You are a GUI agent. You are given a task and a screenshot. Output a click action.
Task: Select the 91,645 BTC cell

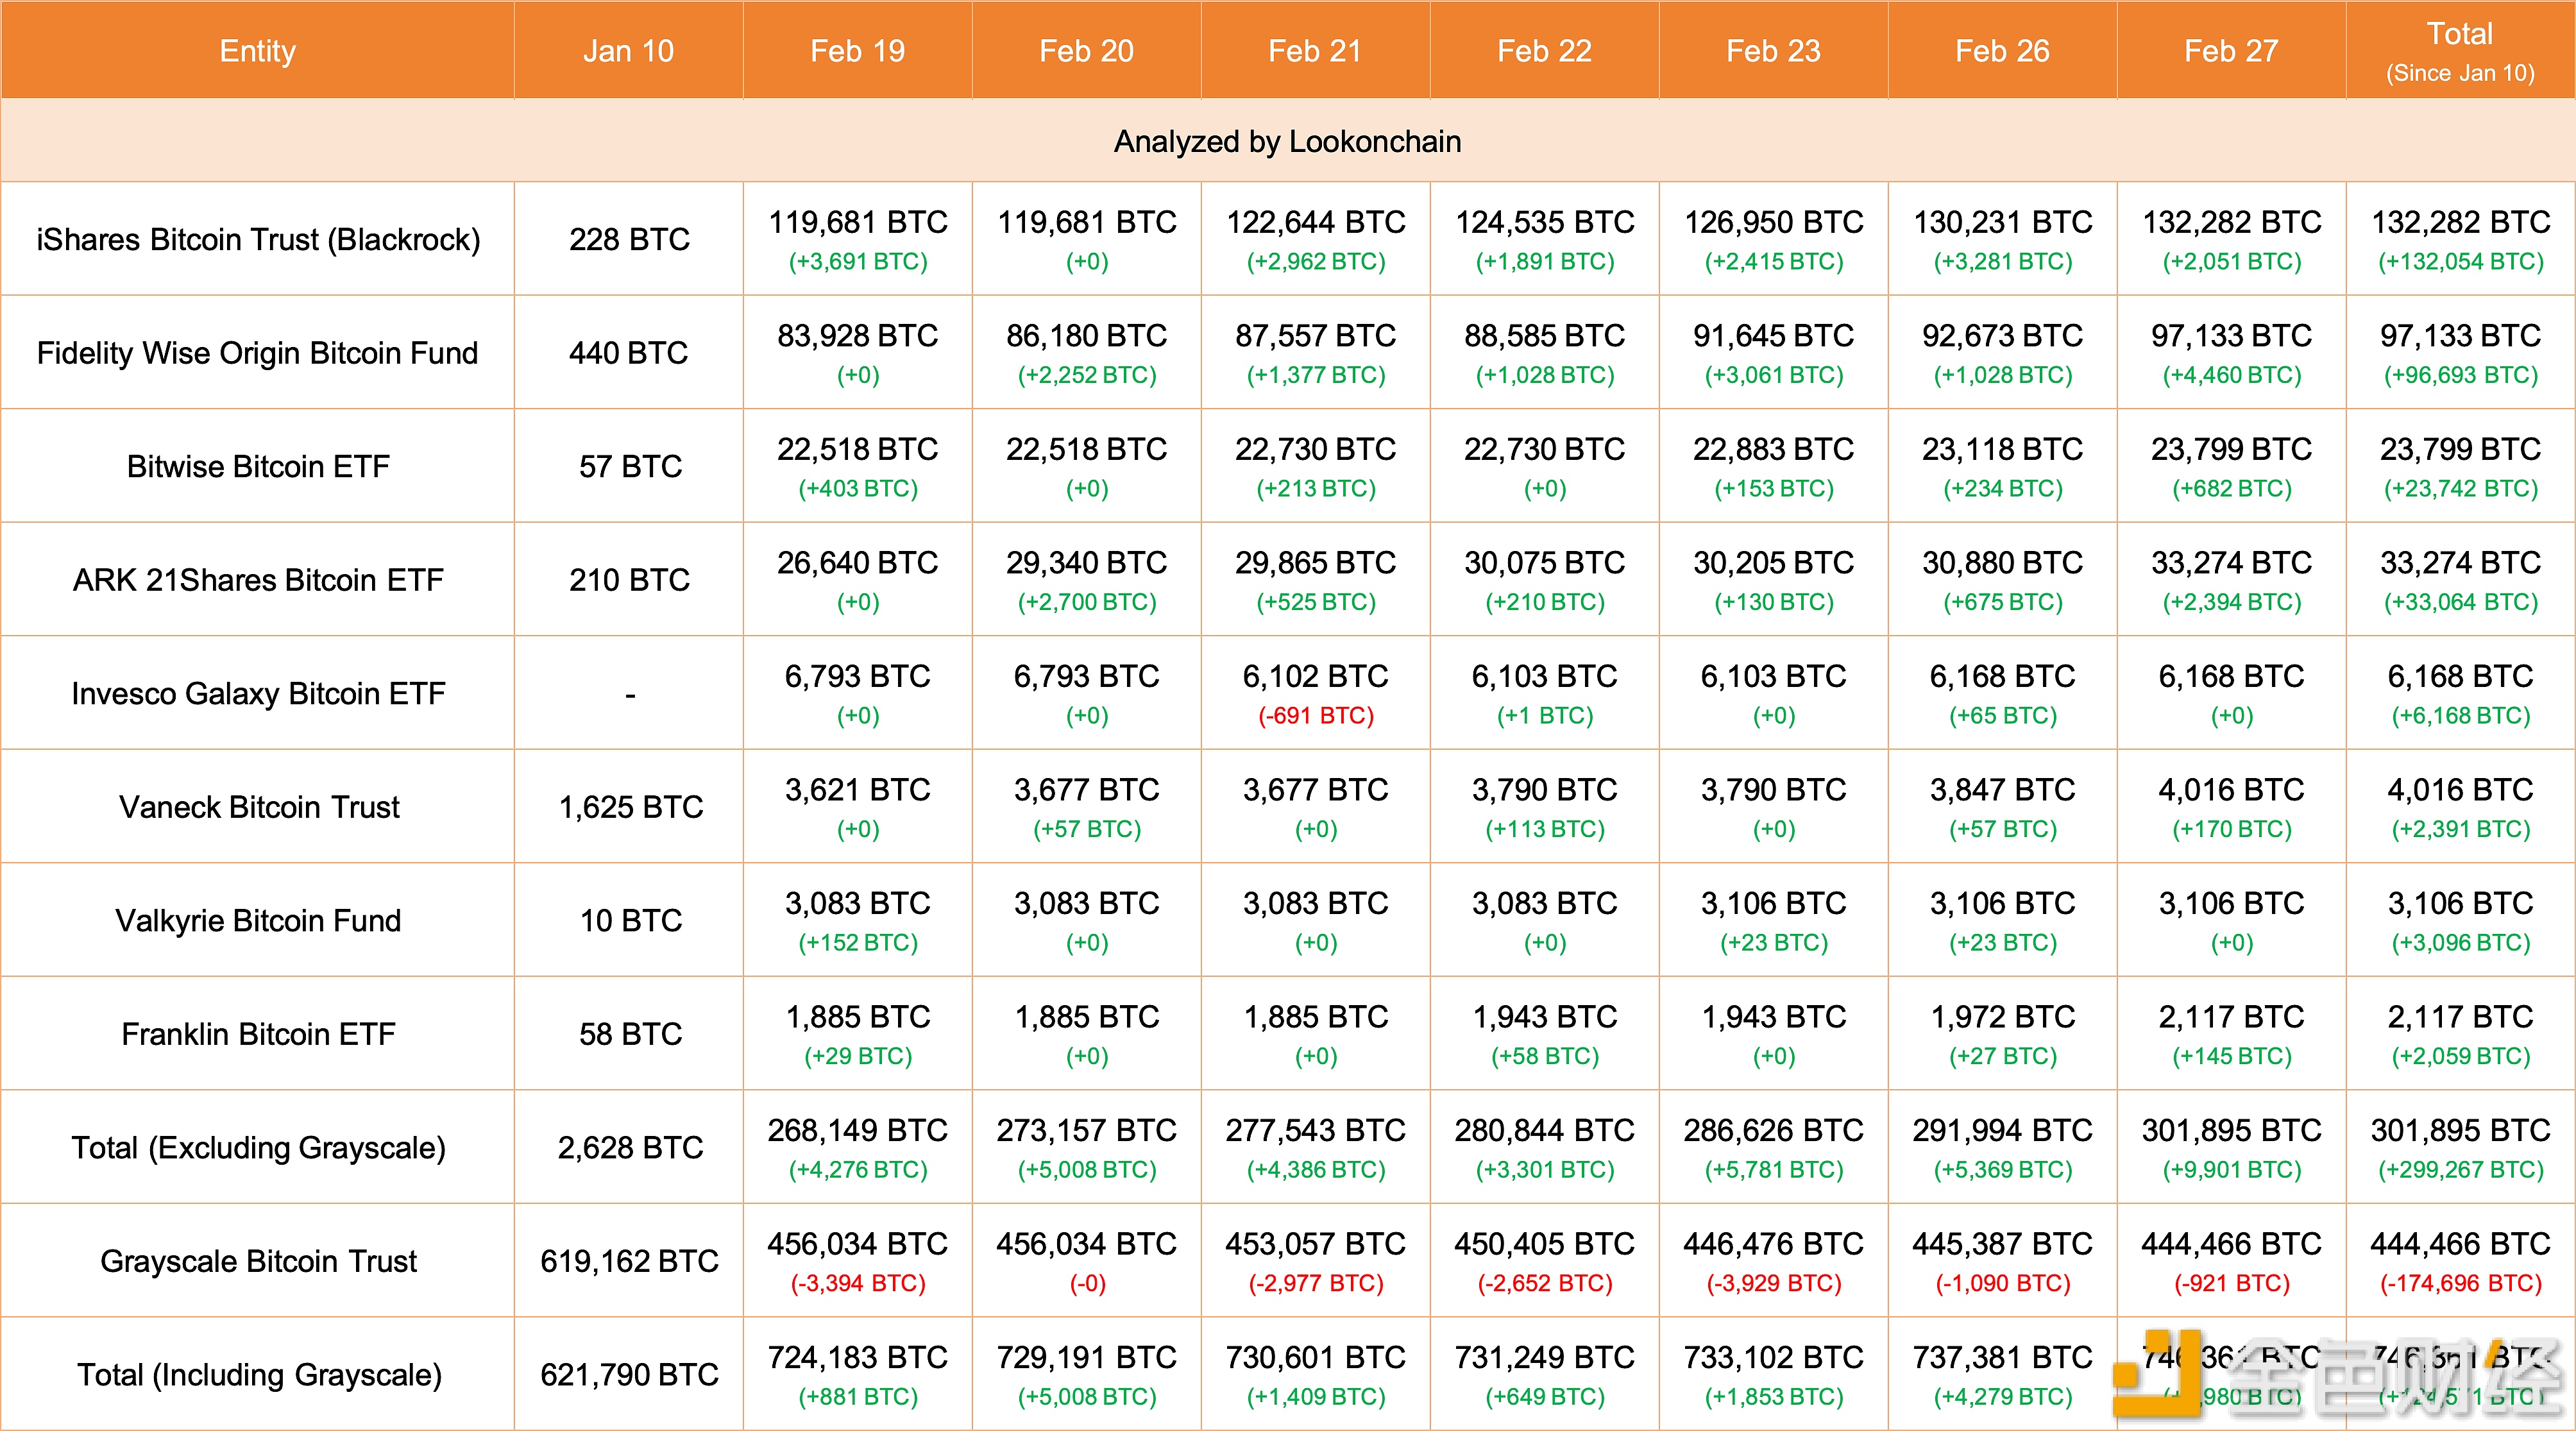click(1774, 335)
